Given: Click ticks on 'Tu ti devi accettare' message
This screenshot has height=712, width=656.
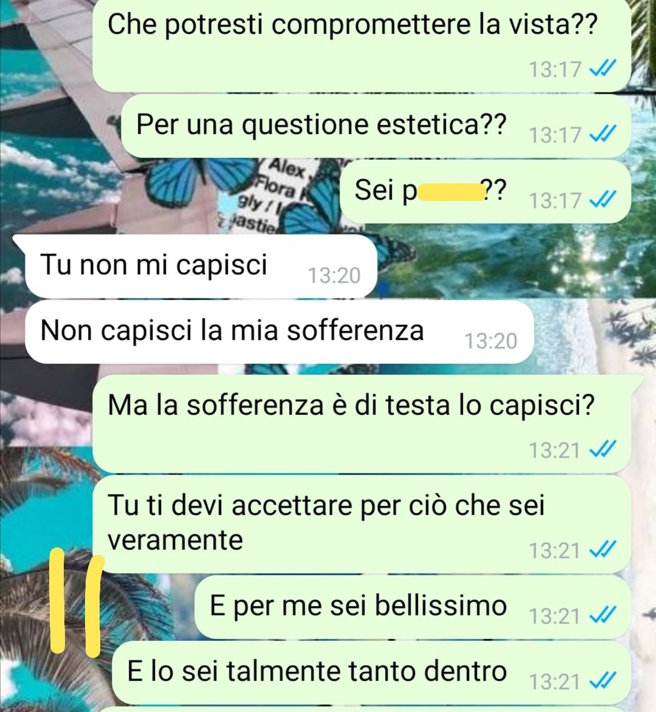Looking at the screenshot, I should [603, 550].
